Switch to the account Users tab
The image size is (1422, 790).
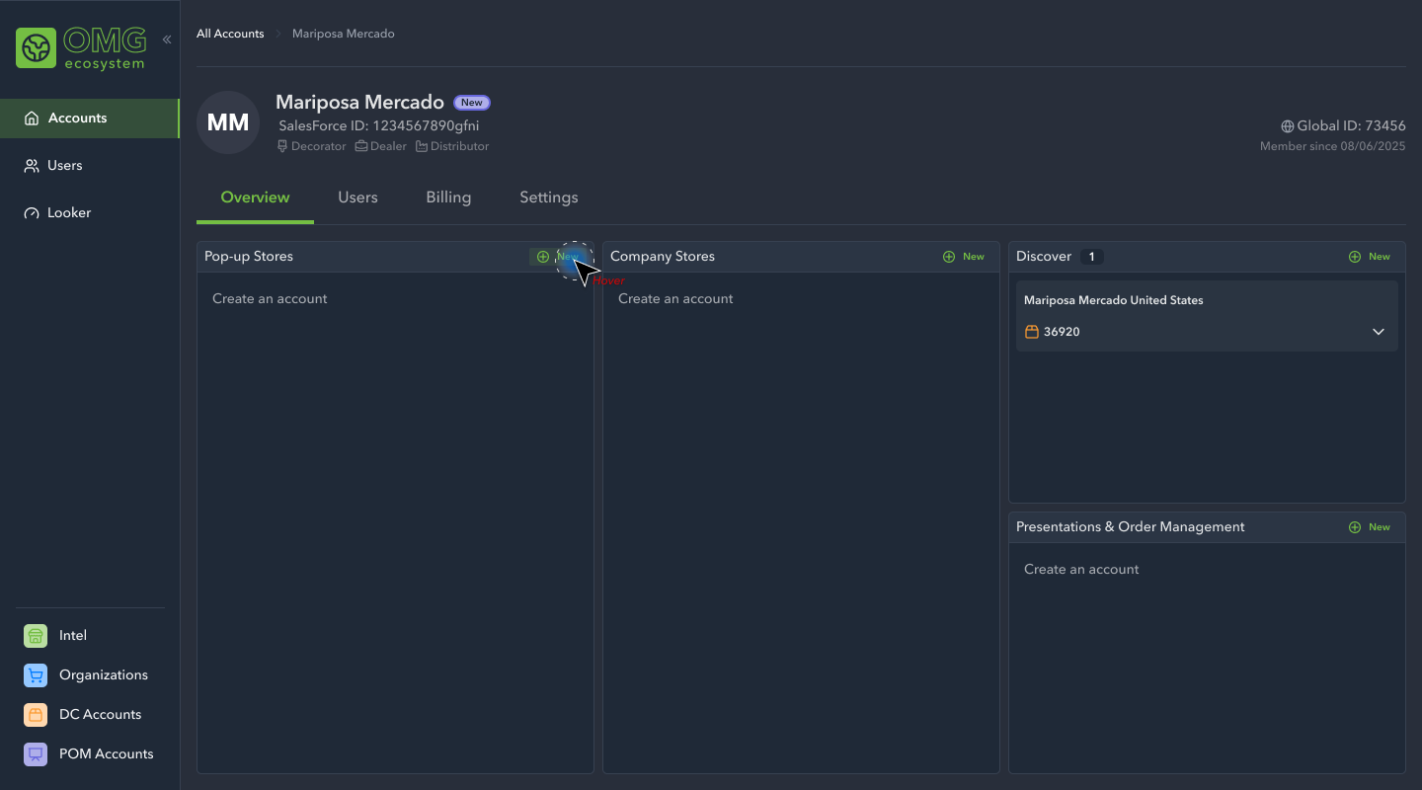pos(357,197)
